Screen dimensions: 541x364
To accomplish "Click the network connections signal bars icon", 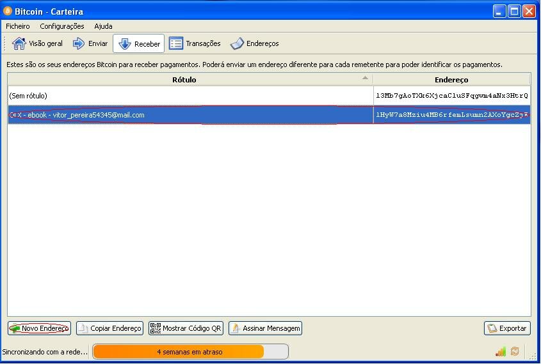I will point(500,351).
